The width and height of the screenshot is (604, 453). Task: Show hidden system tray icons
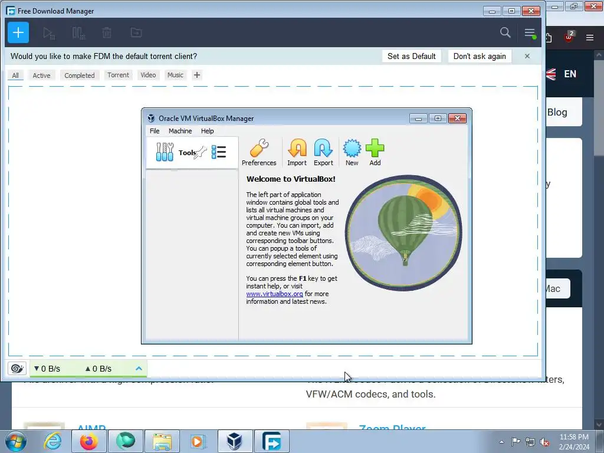point(501,442)
